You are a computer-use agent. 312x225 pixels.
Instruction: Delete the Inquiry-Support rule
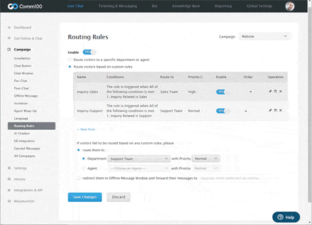[281, 111]
